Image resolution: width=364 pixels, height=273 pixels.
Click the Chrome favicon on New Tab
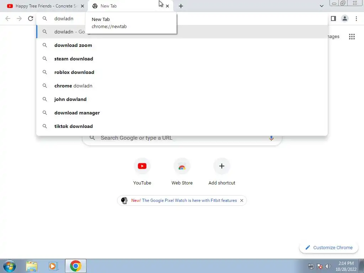pyautogui.click(x=95, y=6)
